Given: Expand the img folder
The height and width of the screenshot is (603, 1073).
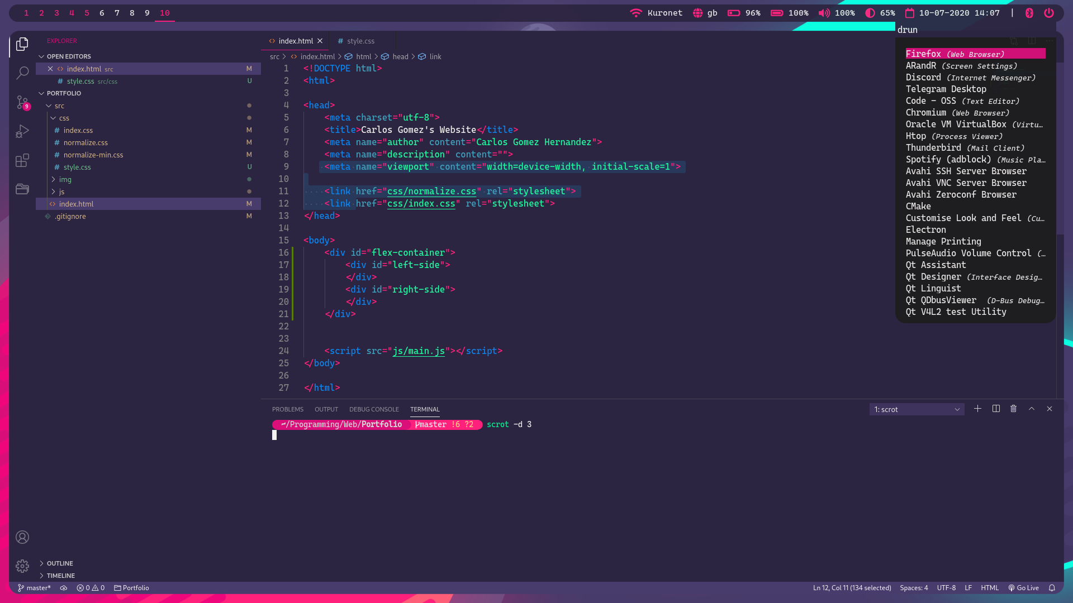Looking at the screenshot, I should [x=148, y=179].
